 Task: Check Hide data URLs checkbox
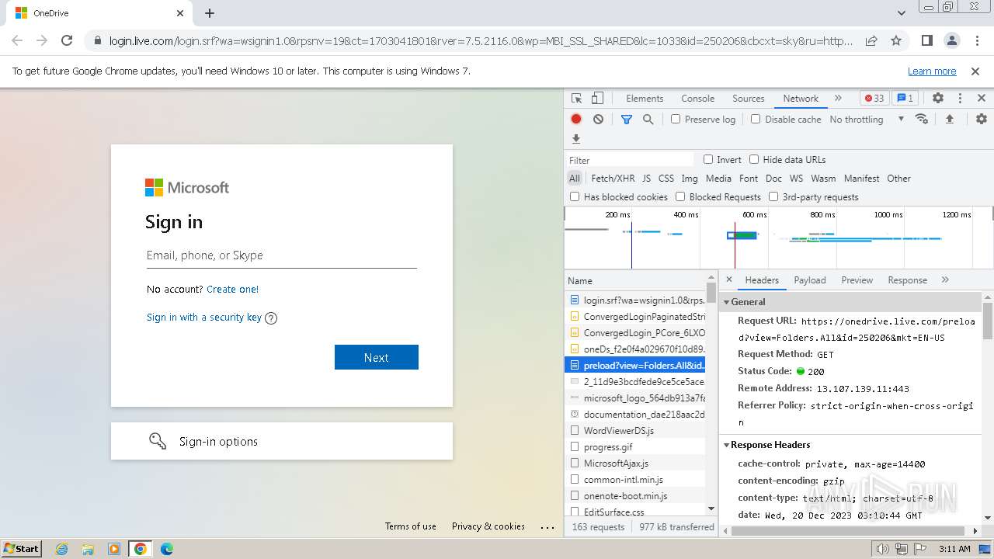(754, 159)
